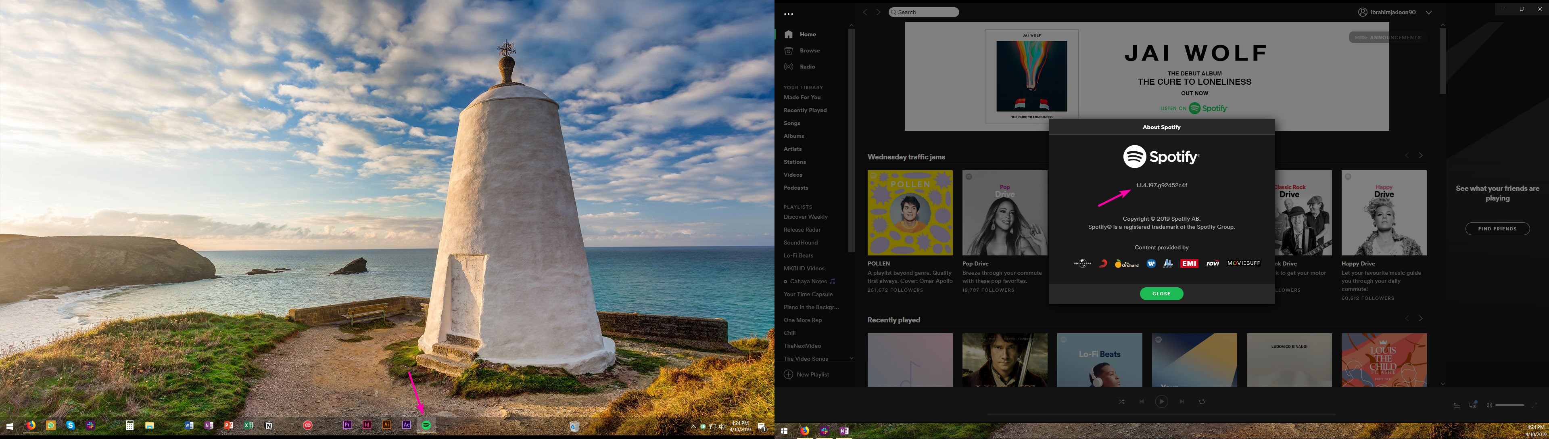Show previous Recently played items

(x=1407, y=319)
